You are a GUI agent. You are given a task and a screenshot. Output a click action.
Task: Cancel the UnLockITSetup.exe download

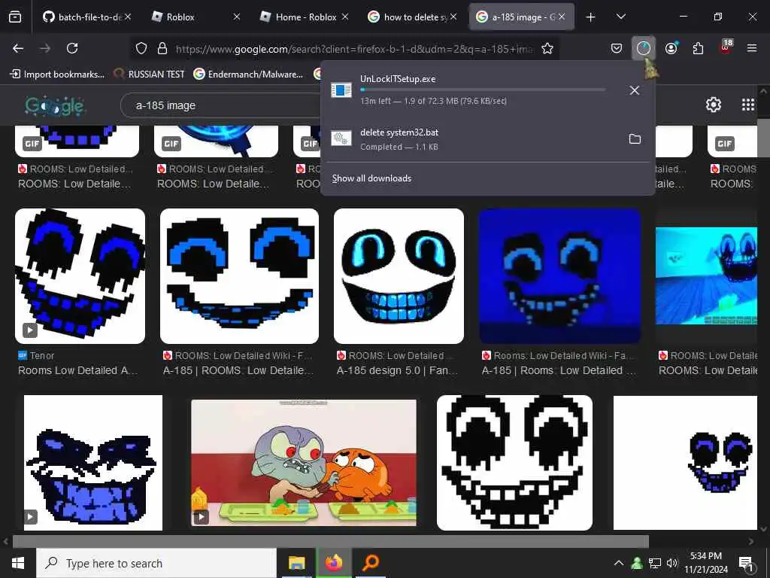(x=635, y=90)
